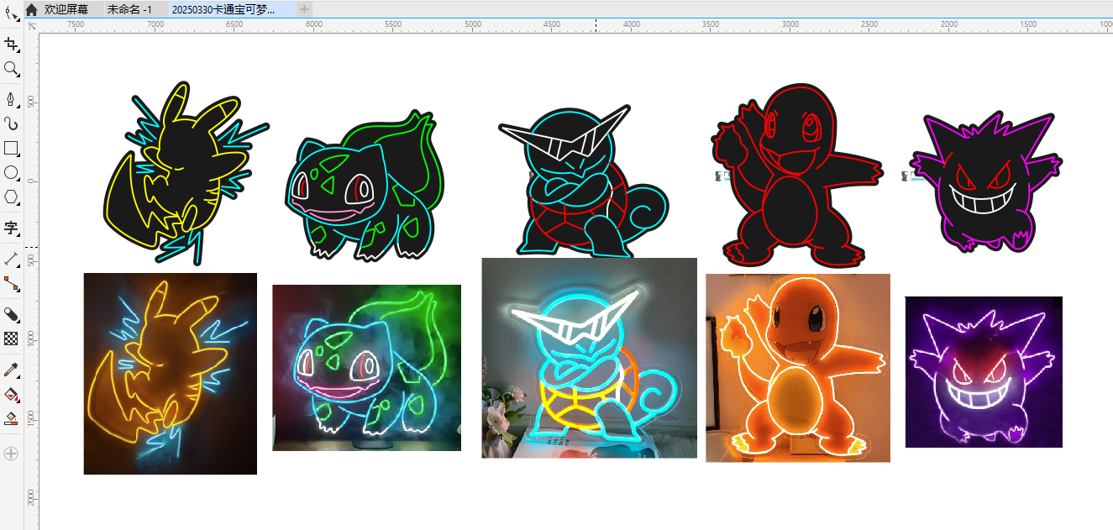Select the Squirtle vector outline drawing
The height and width of the screenshot is (530, 1113).
584,181
